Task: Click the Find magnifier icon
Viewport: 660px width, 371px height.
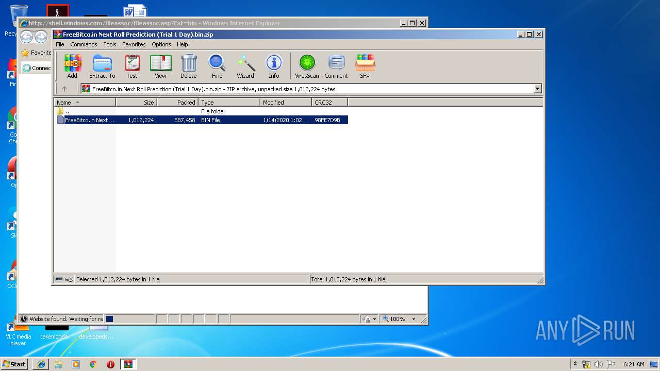Action: (217, 66)
